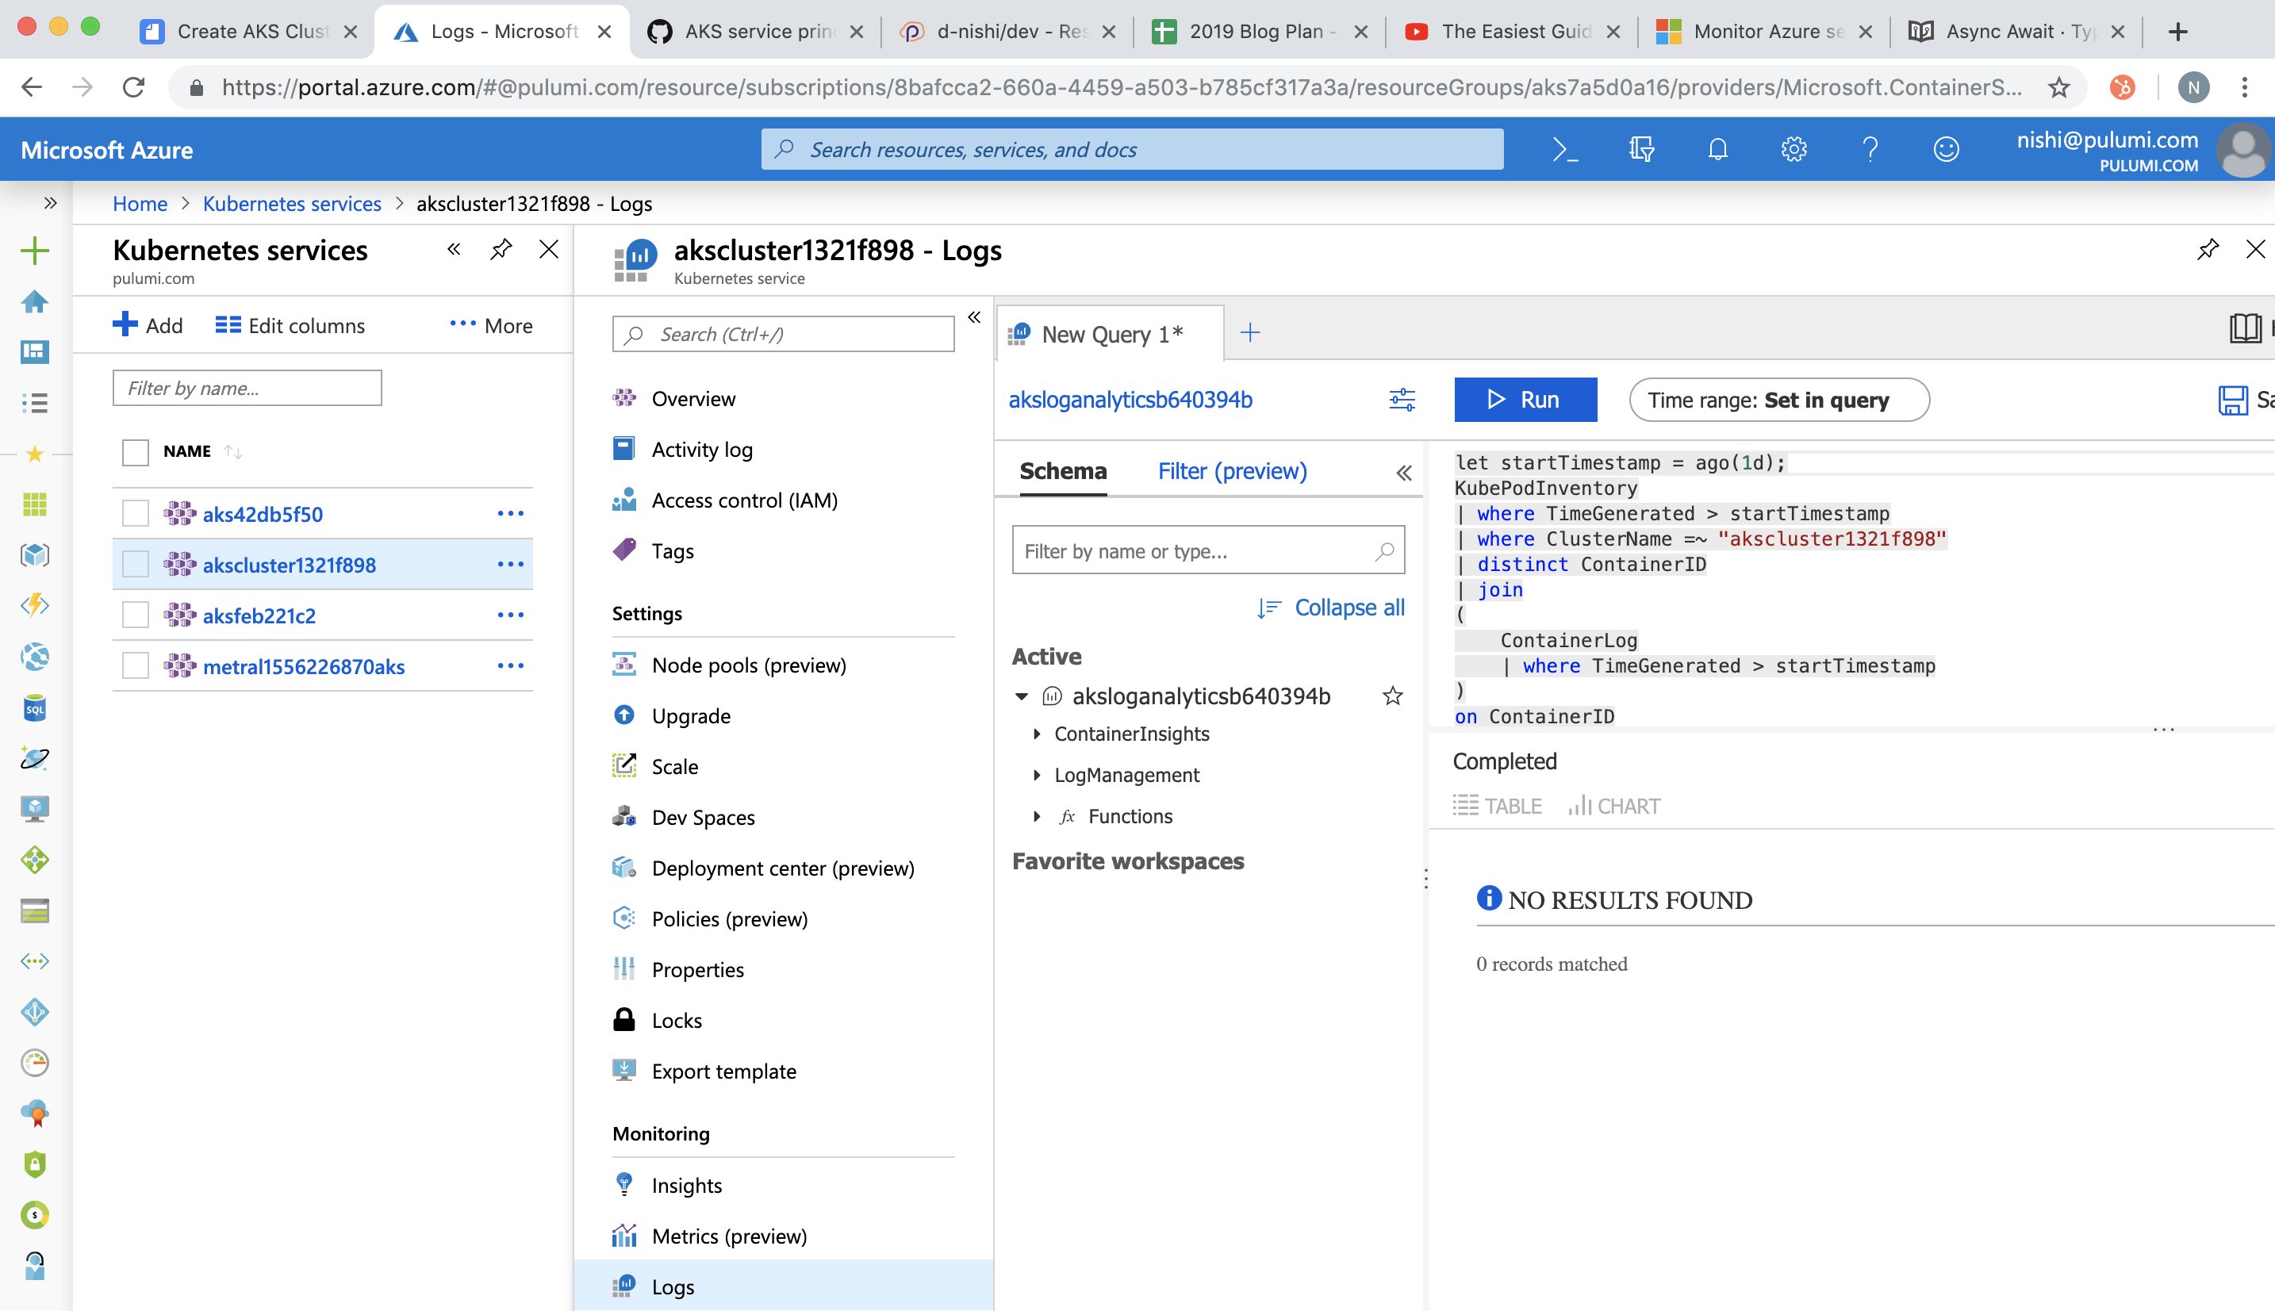
Task: Run the log query
Action: [x=1525, y=400]
